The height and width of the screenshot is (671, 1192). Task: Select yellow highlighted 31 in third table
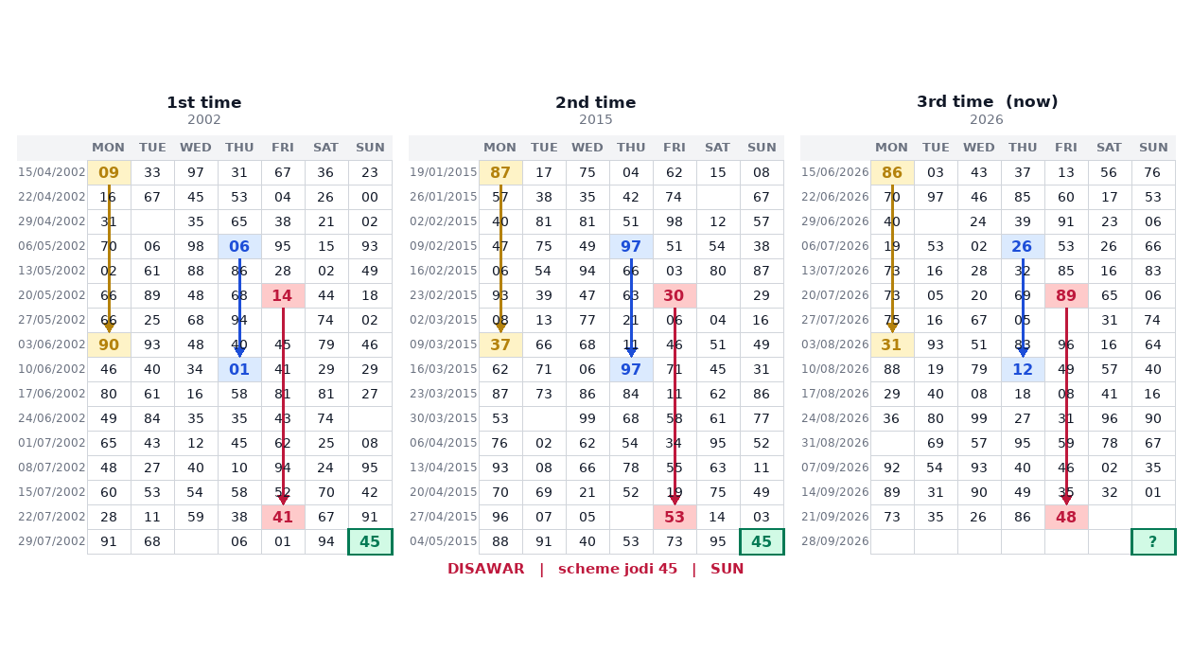(892, 344)
